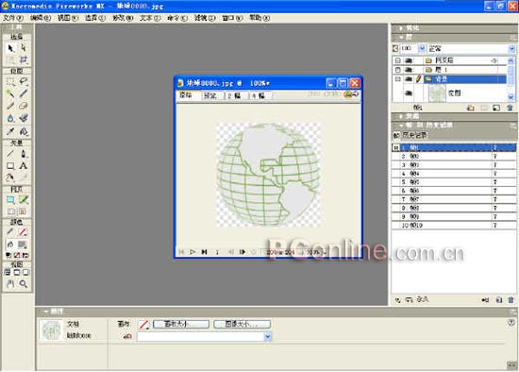Open the opacity 100 dropdown arrow
This screenshot has width=519, height=372.
[422, 49]
